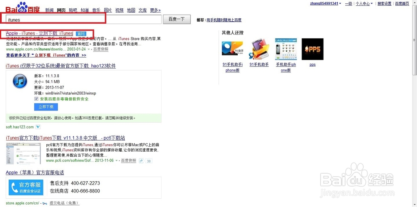Open the PPS thumbnail image

pyautogui.click(x=312, y=49)
